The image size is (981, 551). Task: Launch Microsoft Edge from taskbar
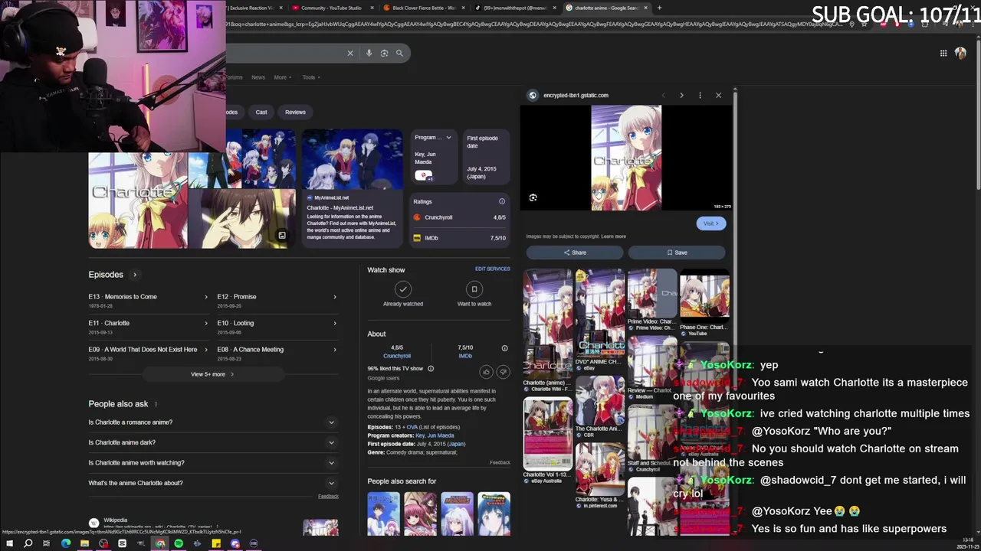(x=65, y=543)
